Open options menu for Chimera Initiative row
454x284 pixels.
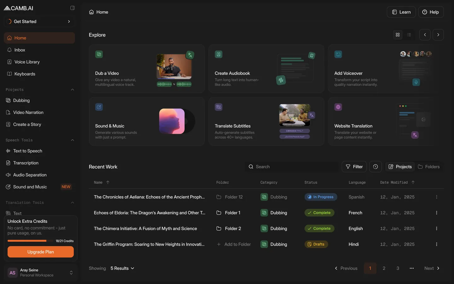pyautogui.click(x=437, y=228)
